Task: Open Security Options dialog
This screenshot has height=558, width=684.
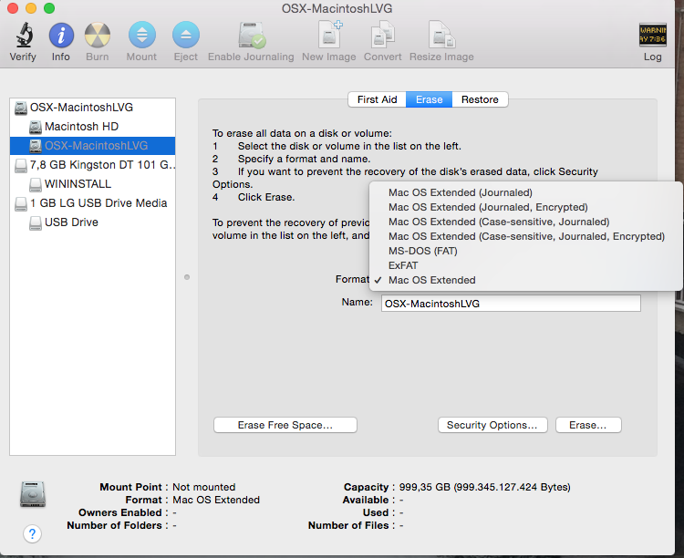Action: click(492, 425)
